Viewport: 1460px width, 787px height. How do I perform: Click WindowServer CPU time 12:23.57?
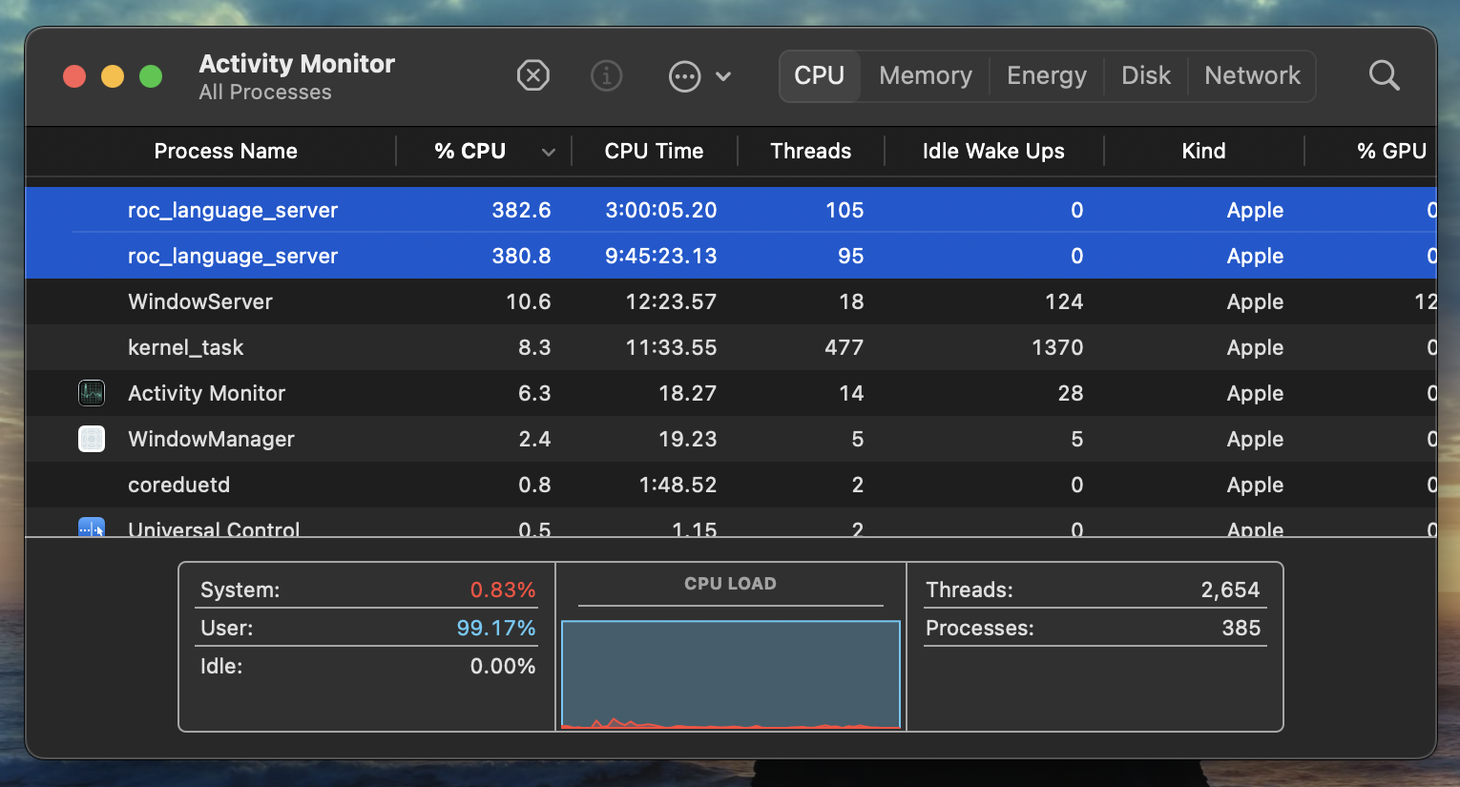[x=671, y=301]
